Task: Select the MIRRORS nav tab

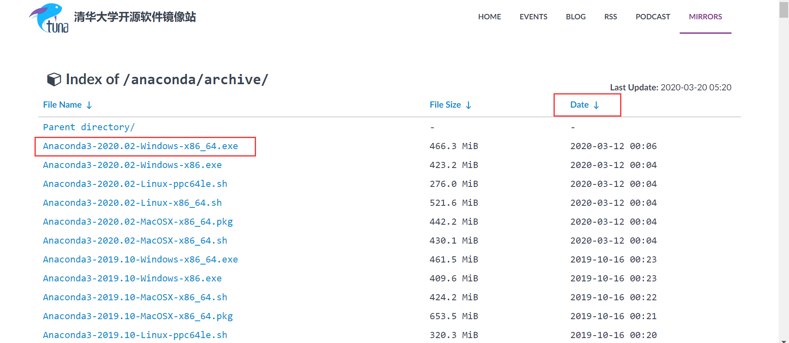Action: pos(706,17)
